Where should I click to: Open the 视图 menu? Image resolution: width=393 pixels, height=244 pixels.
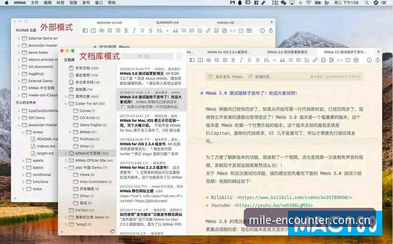73,3
